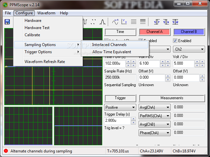This screenshot has width=210, height=157.
Task: Click the 'Sequential Sampling' label
Action: [x=120, y=85]
